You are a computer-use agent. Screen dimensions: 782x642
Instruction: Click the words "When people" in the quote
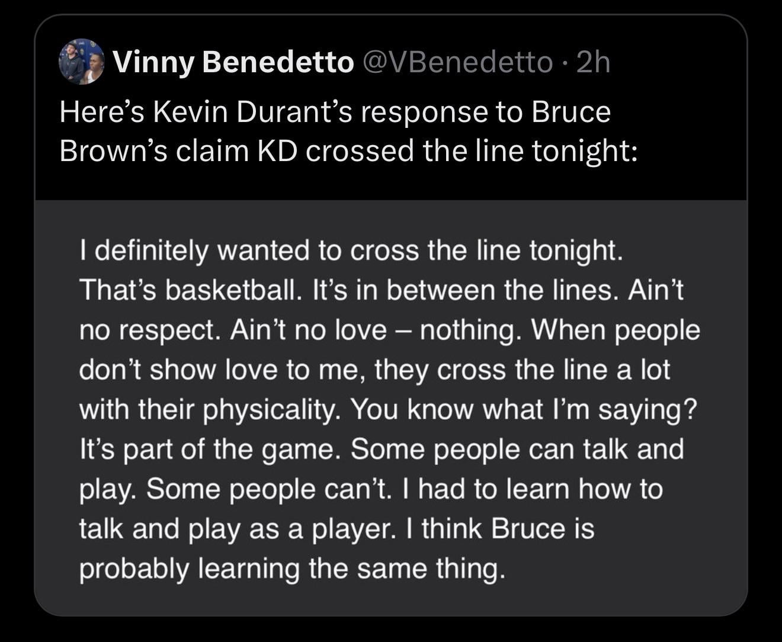[616, 330]
